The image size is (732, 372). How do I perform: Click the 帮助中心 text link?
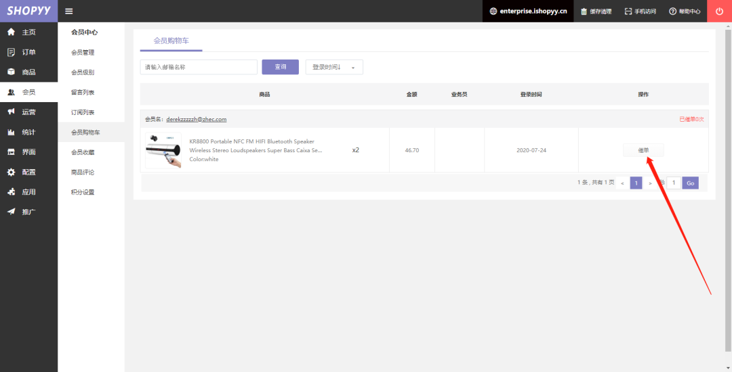click(689, 11)
